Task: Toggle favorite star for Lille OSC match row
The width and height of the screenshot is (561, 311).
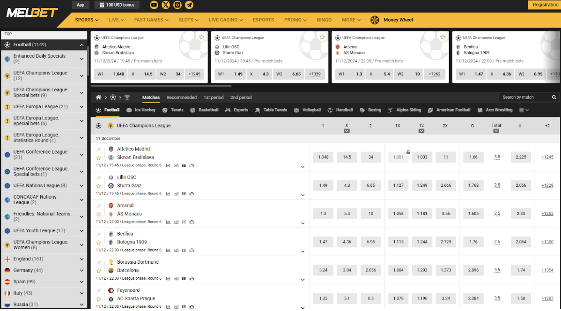Action: (x=99, y=186)
